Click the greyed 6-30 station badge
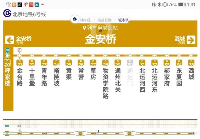 pos(130,63)
